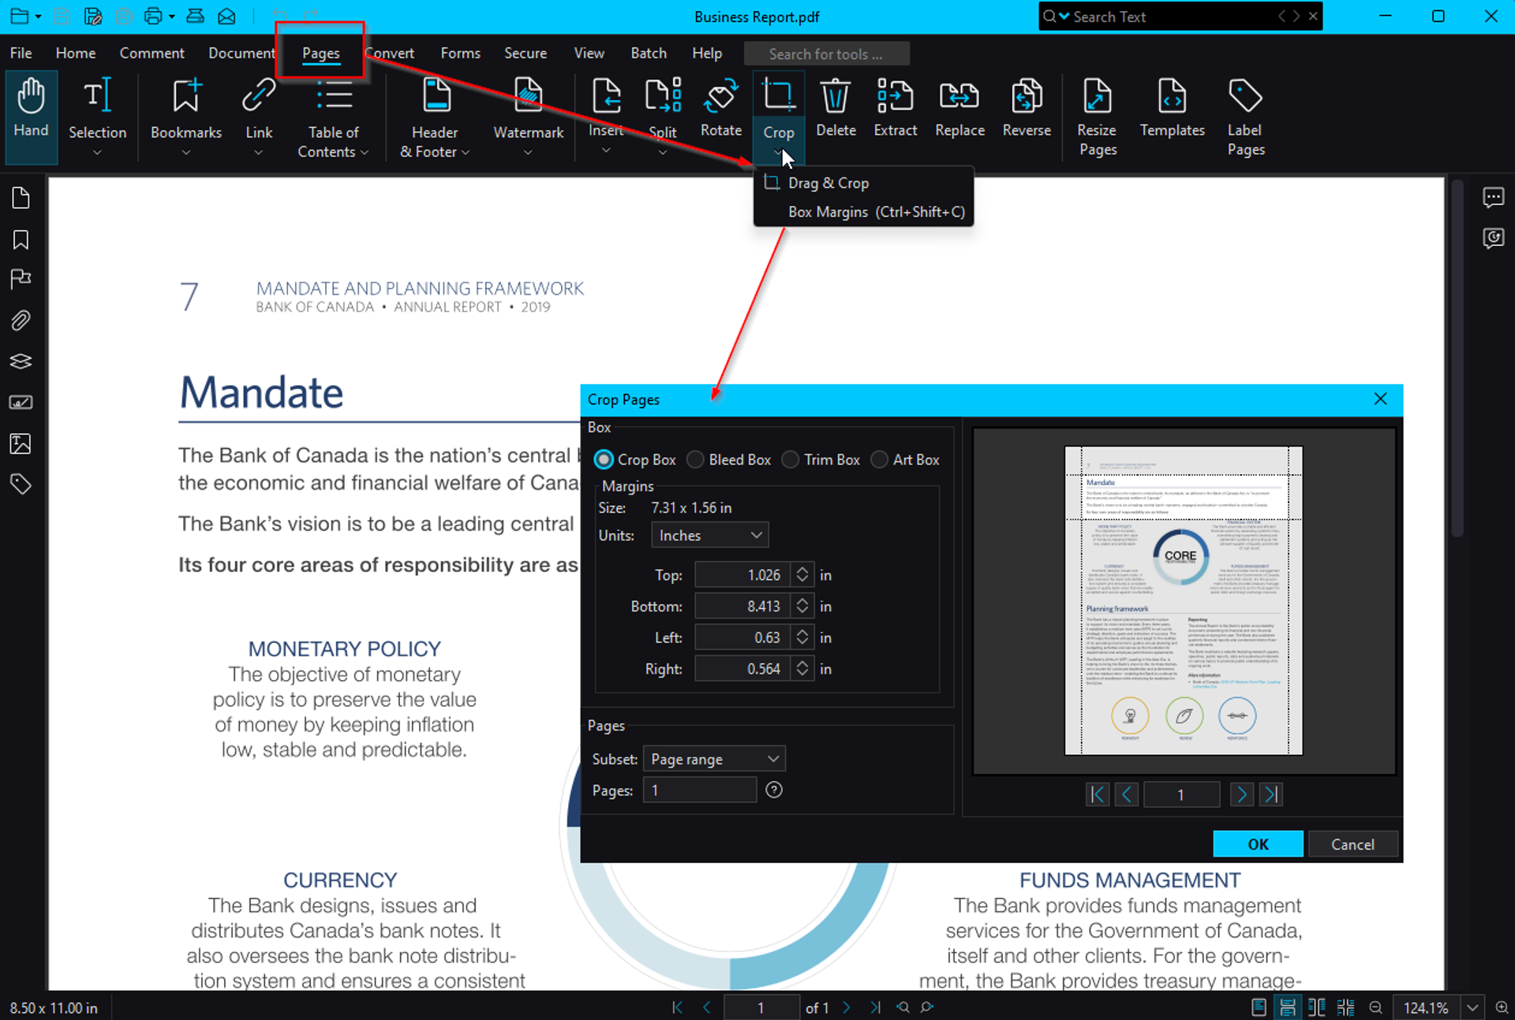
Task: Select the Art Box radio button
Action: 879,459
